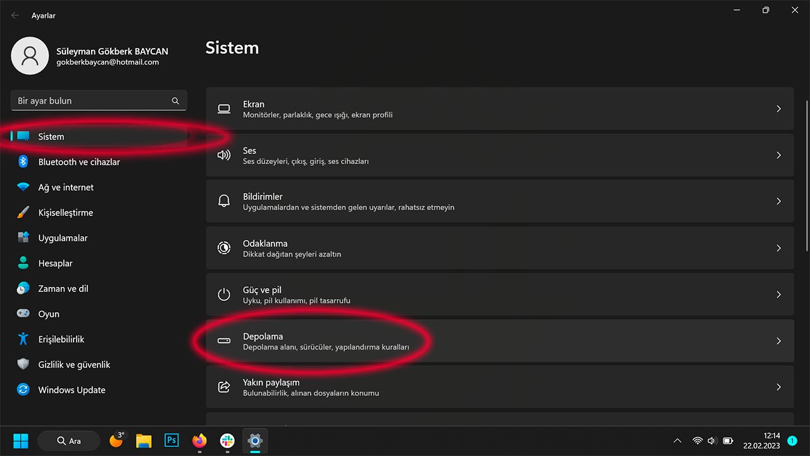Open Windows Update section
This screenshot has width=810, height=456.
click(99, 389)
